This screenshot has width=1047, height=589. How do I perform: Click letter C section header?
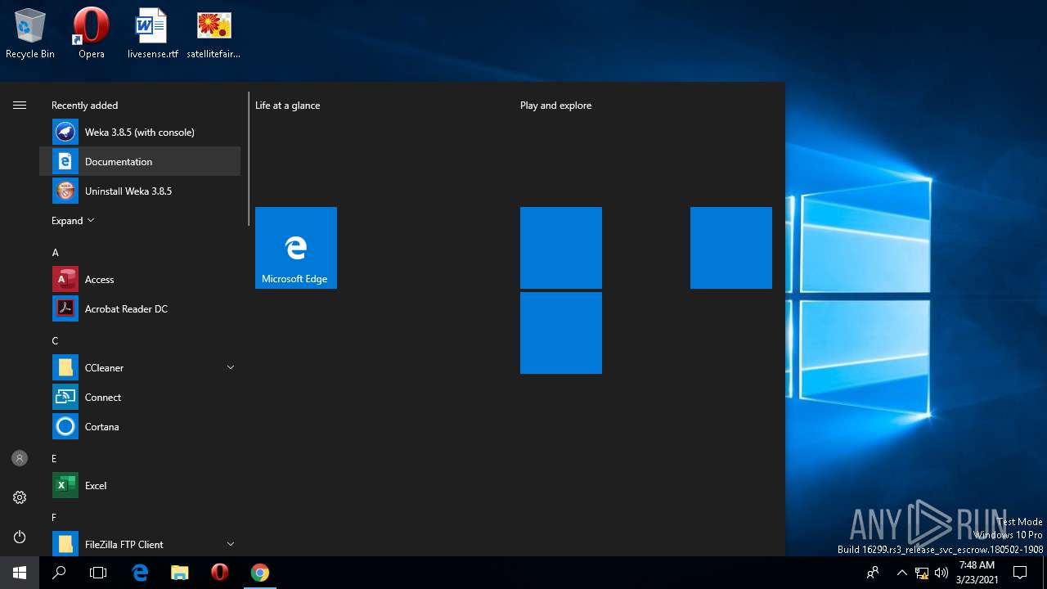(x=55, y=341)
